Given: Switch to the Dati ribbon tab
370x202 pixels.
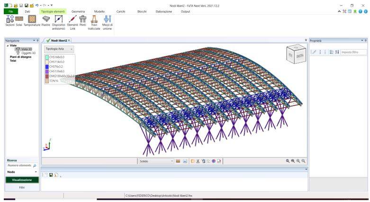Looking at the screenshot, I should coord(27,11).
